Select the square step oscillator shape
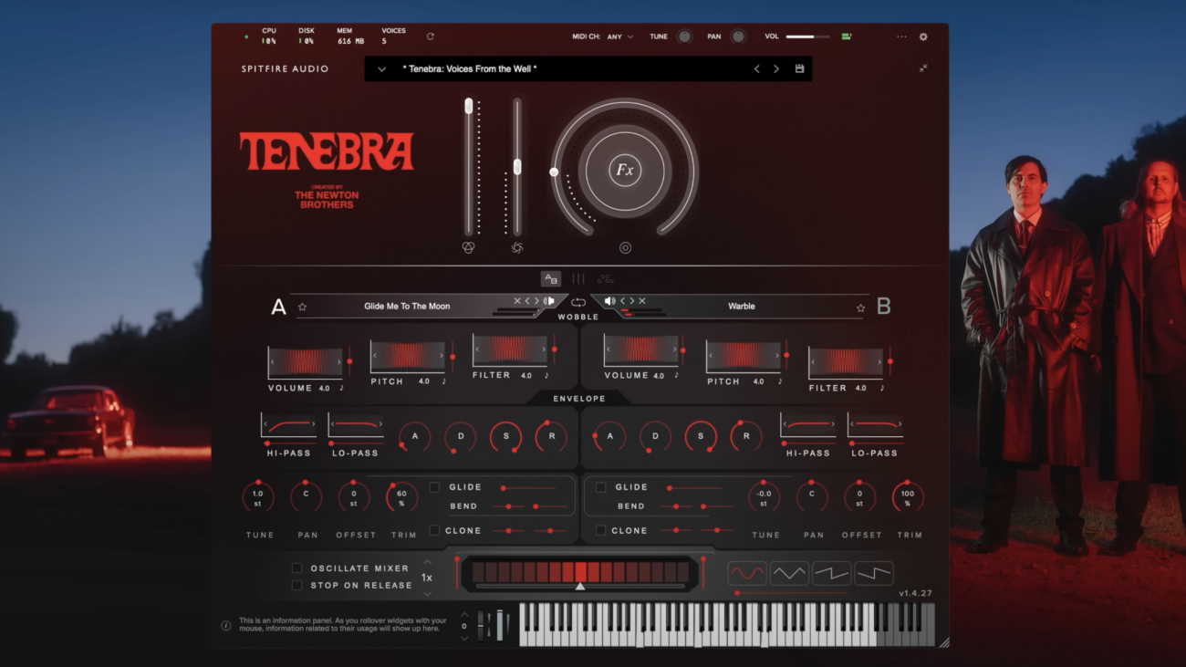The image size is (1186, 667). (x=873, y=573)
